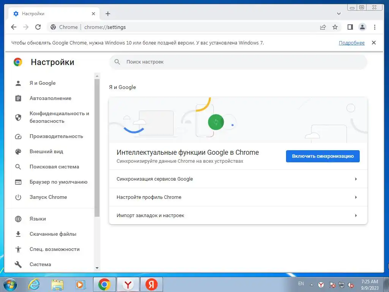This screenshot has height=292, width=389.
Task: Open the tab search chevron
Action: 338,14
